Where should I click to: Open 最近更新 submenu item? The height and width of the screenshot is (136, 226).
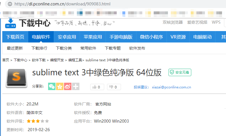click(15, 48)
